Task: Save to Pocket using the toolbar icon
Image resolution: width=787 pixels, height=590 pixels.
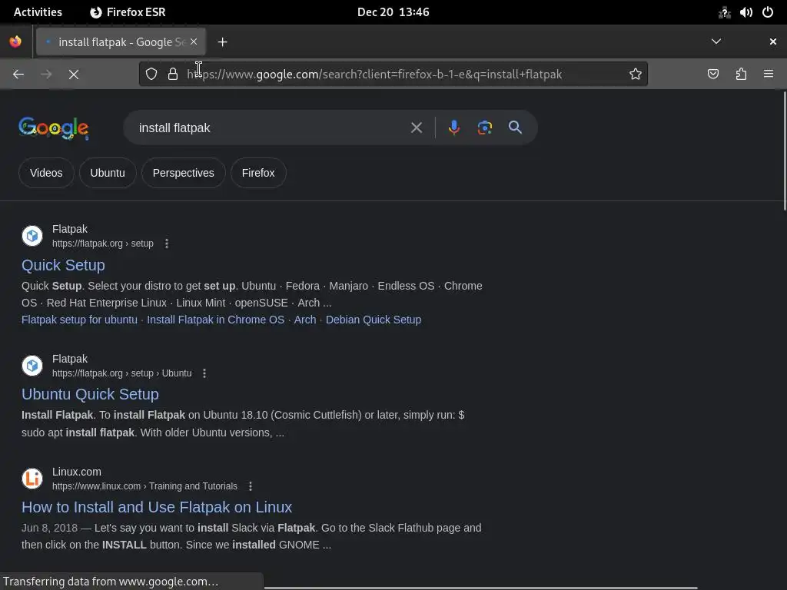Action: 713,75
